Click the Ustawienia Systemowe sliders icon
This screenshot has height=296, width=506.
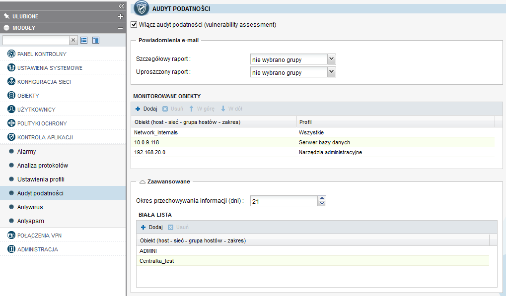[11, 67]
